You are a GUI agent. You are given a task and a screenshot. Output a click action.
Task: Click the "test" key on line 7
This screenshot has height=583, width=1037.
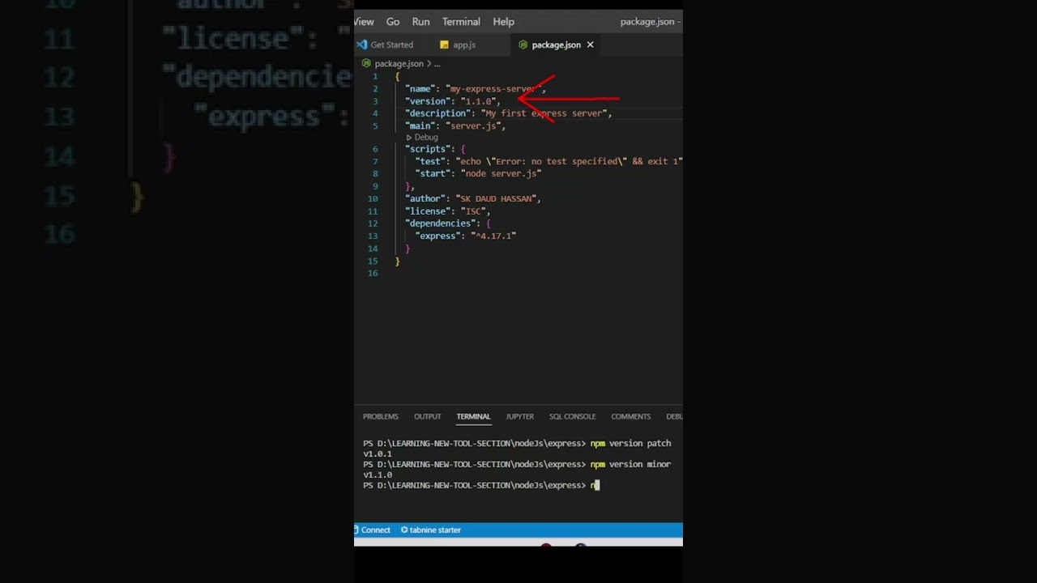(430, 161)
